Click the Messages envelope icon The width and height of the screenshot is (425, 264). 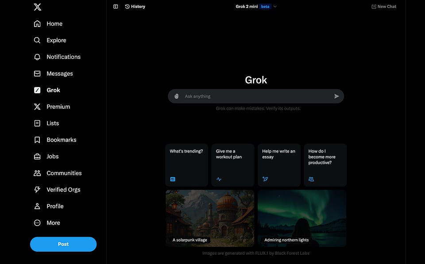click(37, 73)
